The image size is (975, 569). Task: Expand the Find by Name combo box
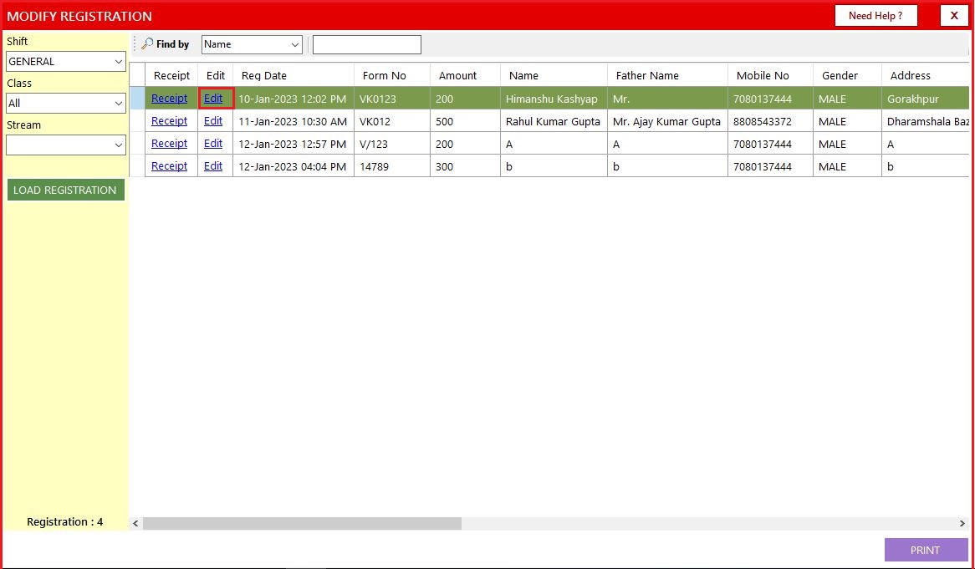[x=251, y=44]
